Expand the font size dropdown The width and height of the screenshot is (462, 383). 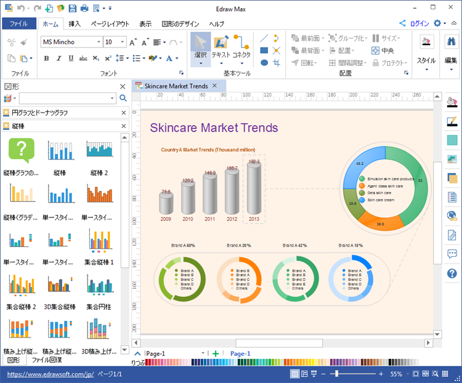click(124, 42)
